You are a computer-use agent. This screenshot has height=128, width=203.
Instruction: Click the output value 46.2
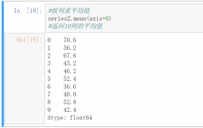click(70, 71)
